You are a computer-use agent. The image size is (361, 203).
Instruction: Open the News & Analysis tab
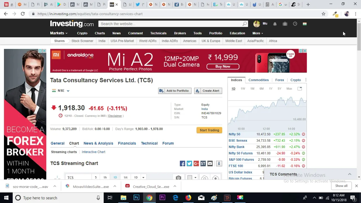click(x=98, y=143)
